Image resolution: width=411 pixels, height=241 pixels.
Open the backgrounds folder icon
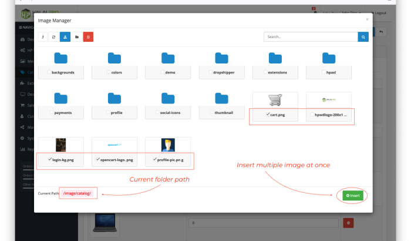coord(61,58)
